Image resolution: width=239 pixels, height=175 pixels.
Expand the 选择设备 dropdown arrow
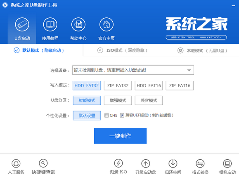tap(189, 70)
